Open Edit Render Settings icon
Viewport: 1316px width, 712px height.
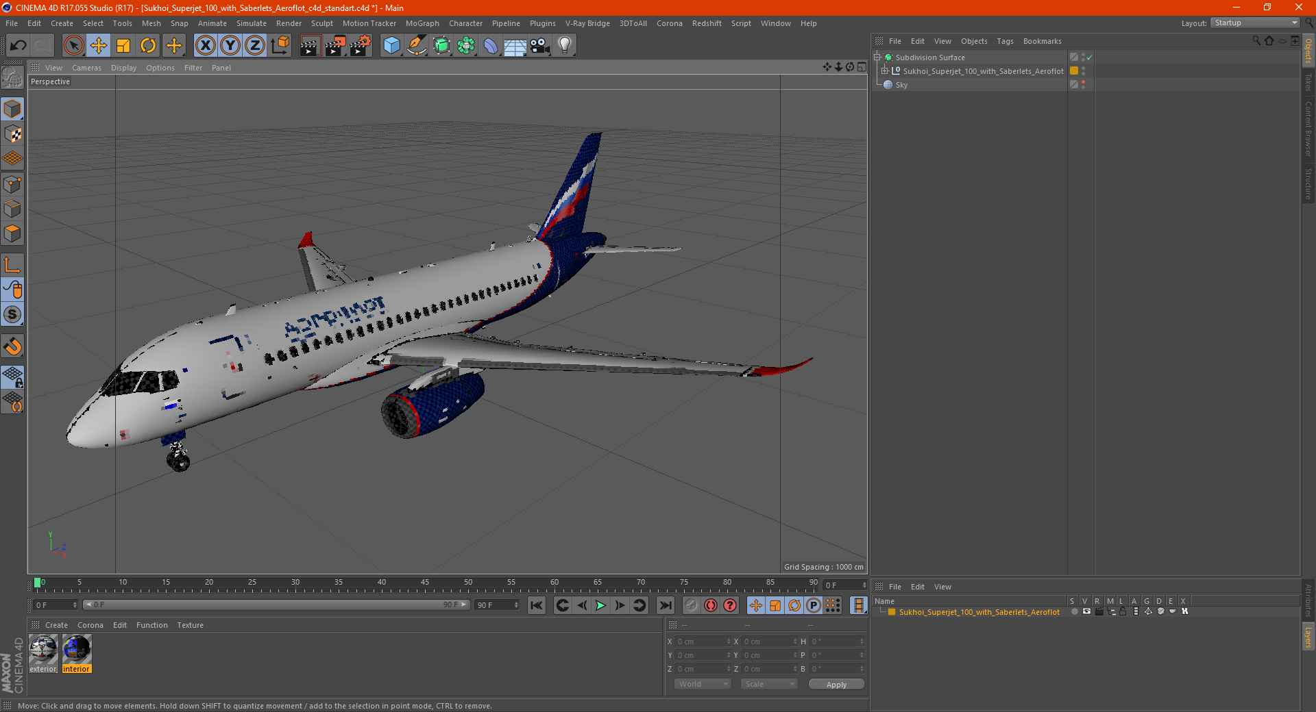361,46
